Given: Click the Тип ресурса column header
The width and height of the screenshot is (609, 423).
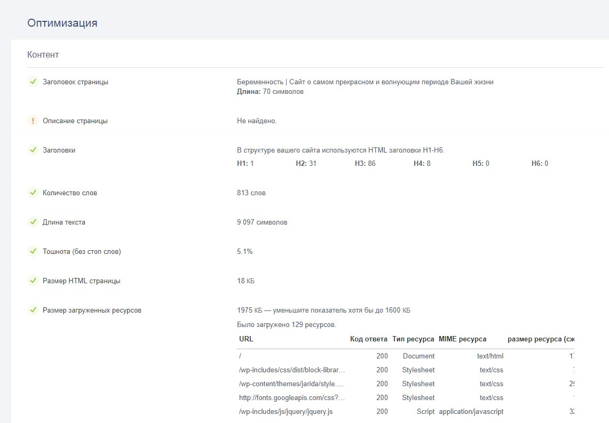Looking at the screenshot, I should 413,339.
